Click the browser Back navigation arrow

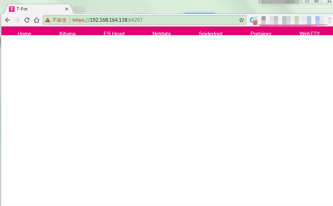8,20
